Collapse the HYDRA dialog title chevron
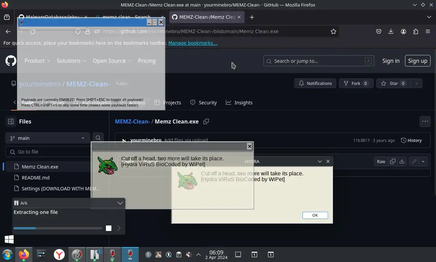The width and height of the screenshot is (436, 262). point(320,161)
